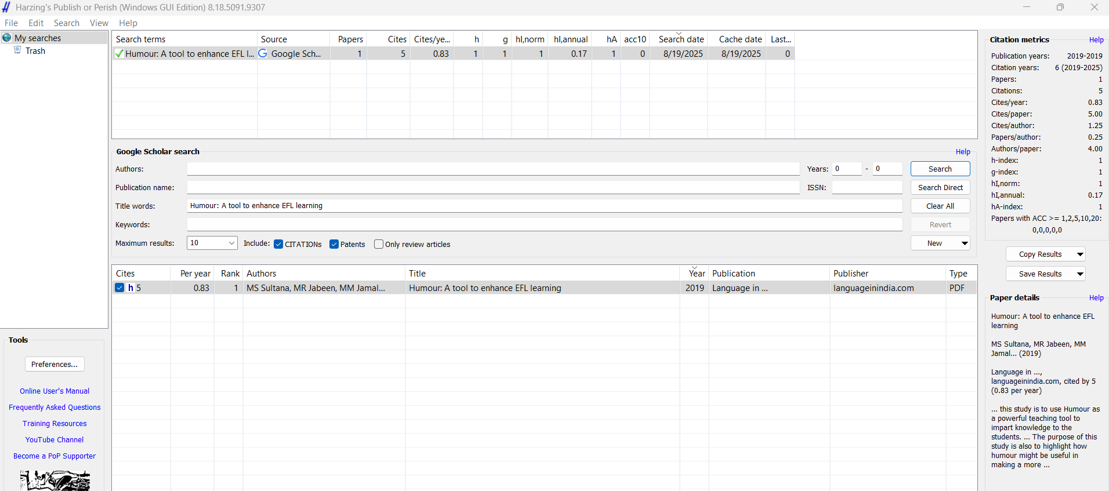Sort results by Type column header
The height and width of the screenshot is (491, 1109).
pyautogui.click(x=961, y=274)
